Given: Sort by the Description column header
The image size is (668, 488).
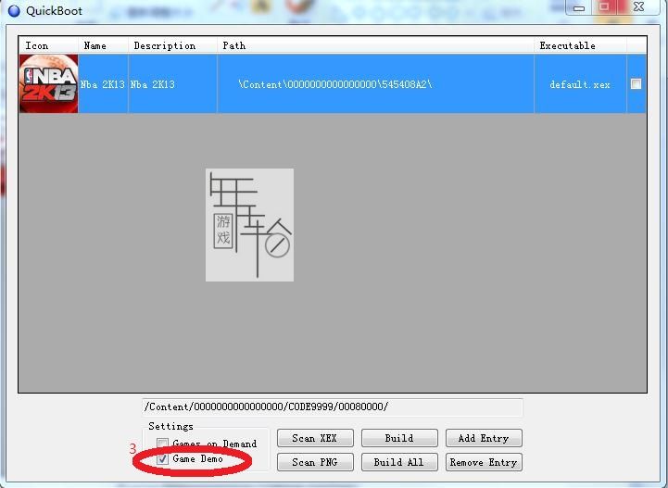Looking at the screenshot, I should (x=172, y=45).
